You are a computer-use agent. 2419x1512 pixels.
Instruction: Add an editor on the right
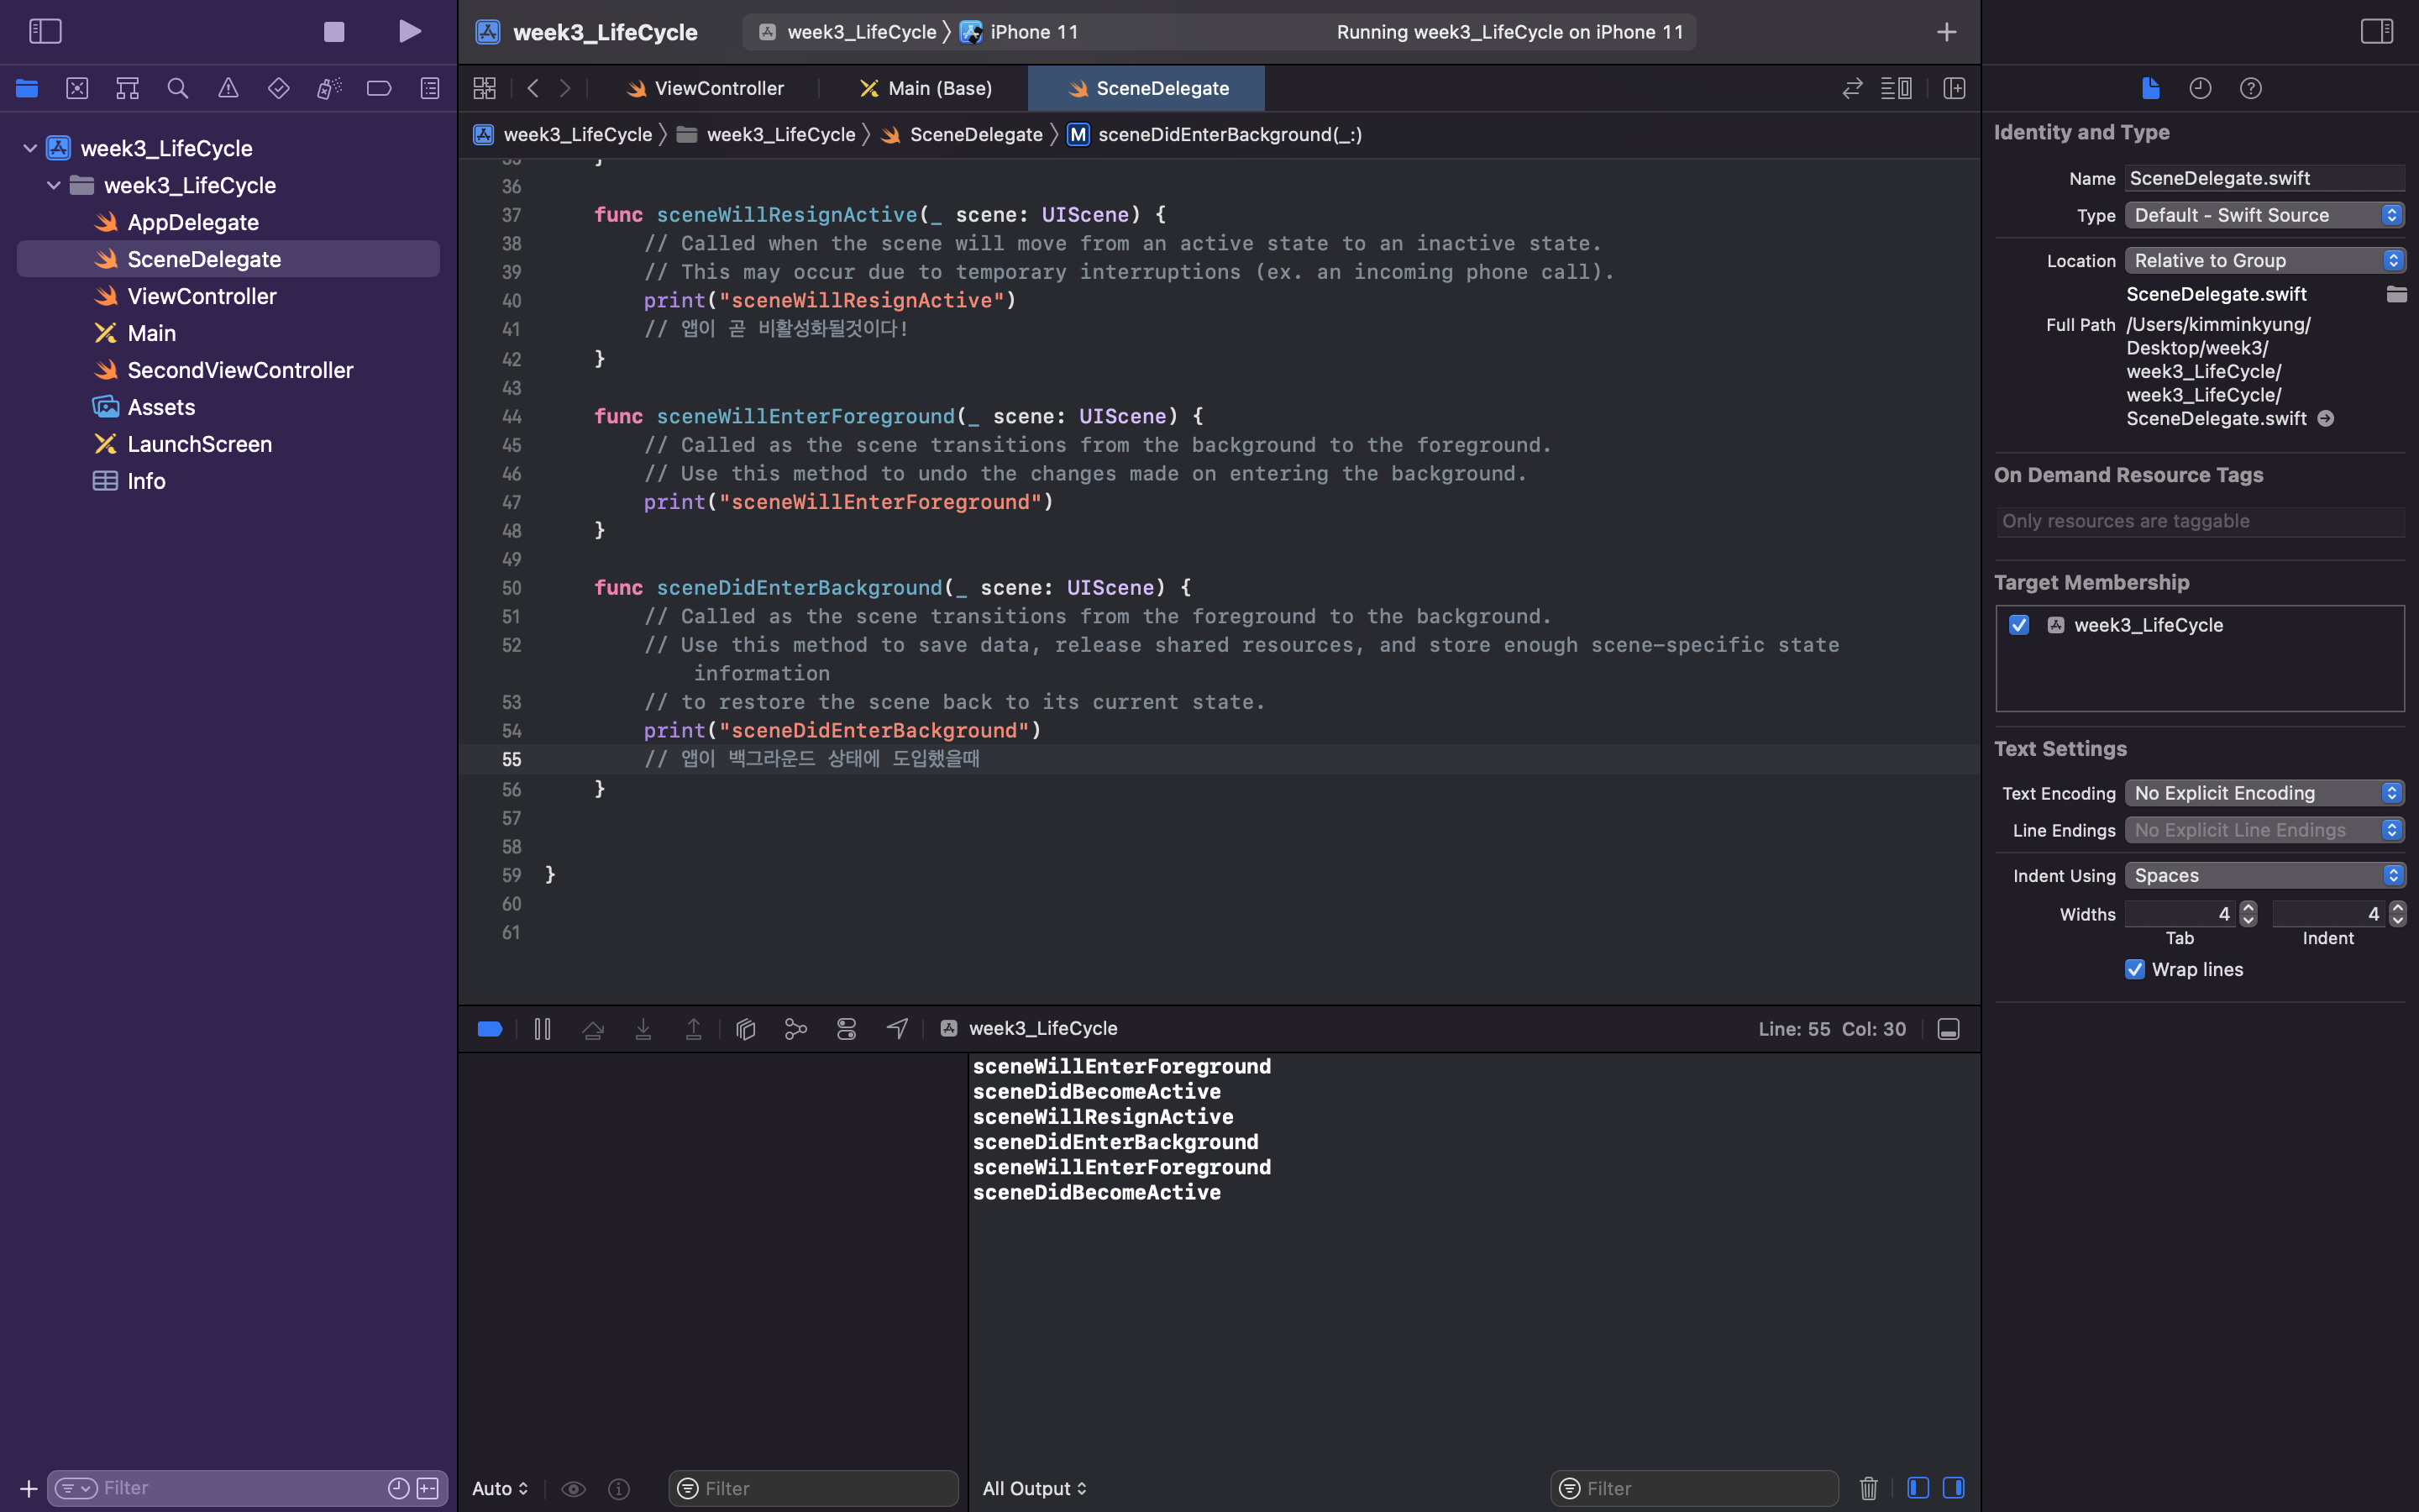click(x=1955, y=88)
